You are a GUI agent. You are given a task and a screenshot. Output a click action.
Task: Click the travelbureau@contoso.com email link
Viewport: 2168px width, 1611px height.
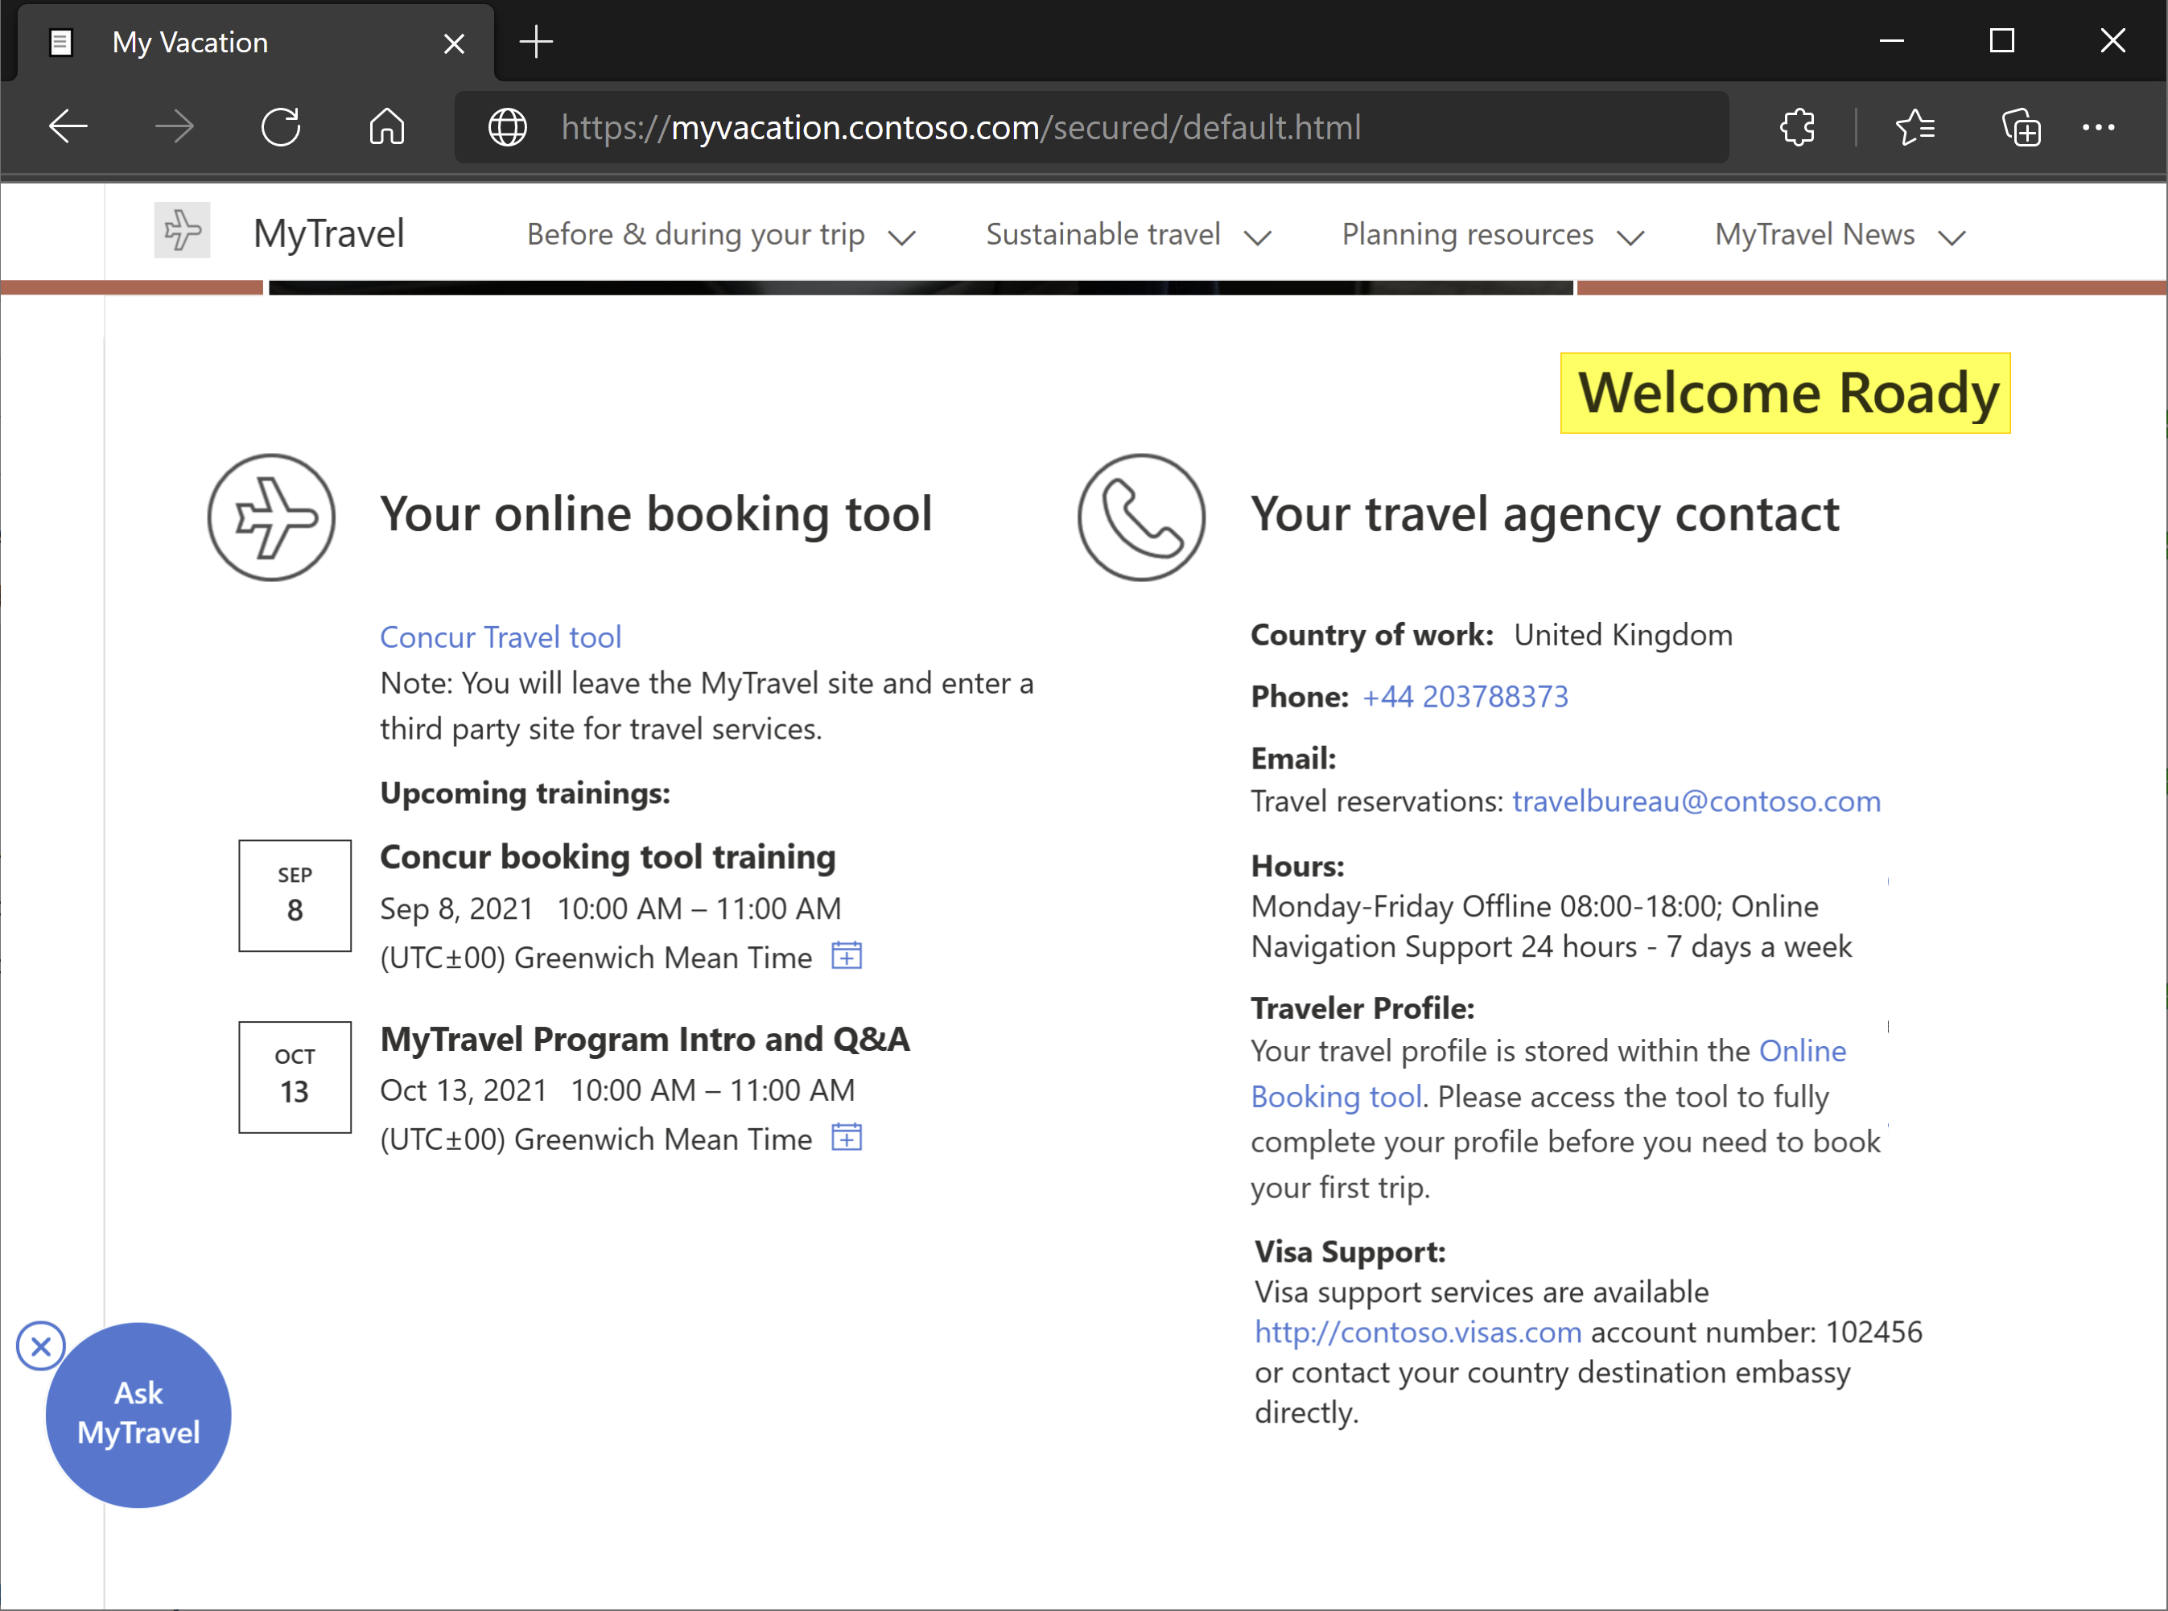click(1696, 799)
